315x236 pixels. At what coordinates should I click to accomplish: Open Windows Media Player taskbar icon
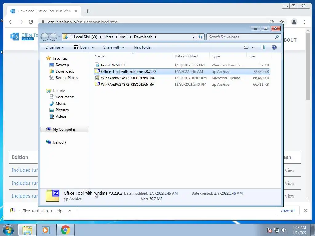pos(46,230)
